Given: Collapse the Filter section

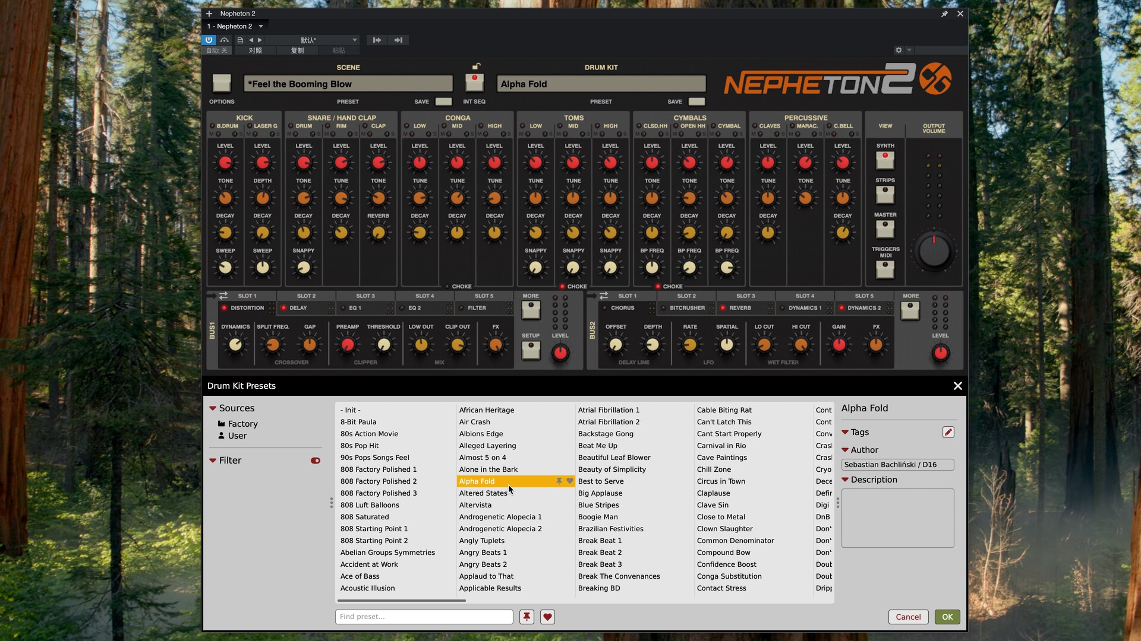Looking at the screenshot, I should [213, 461].
